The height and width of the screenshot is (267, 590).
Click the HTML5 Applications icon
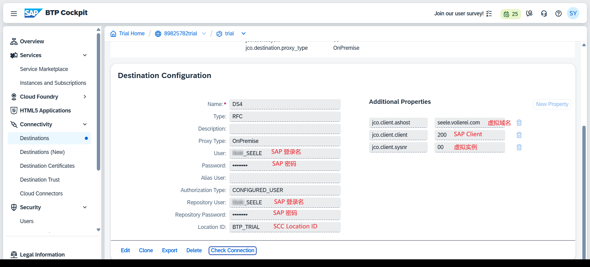pos(14,111)
